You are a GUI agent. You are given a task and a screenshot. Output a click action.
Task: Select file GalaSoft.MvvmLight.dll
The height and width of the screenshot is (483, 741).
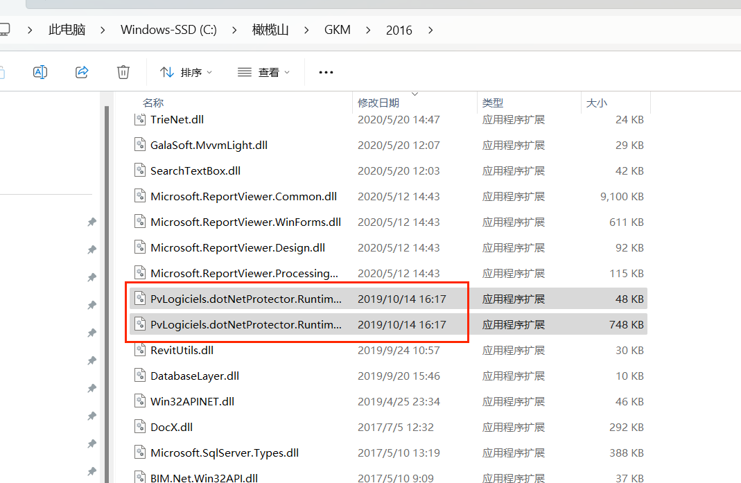pyautogui.click(x=388, y=145)
